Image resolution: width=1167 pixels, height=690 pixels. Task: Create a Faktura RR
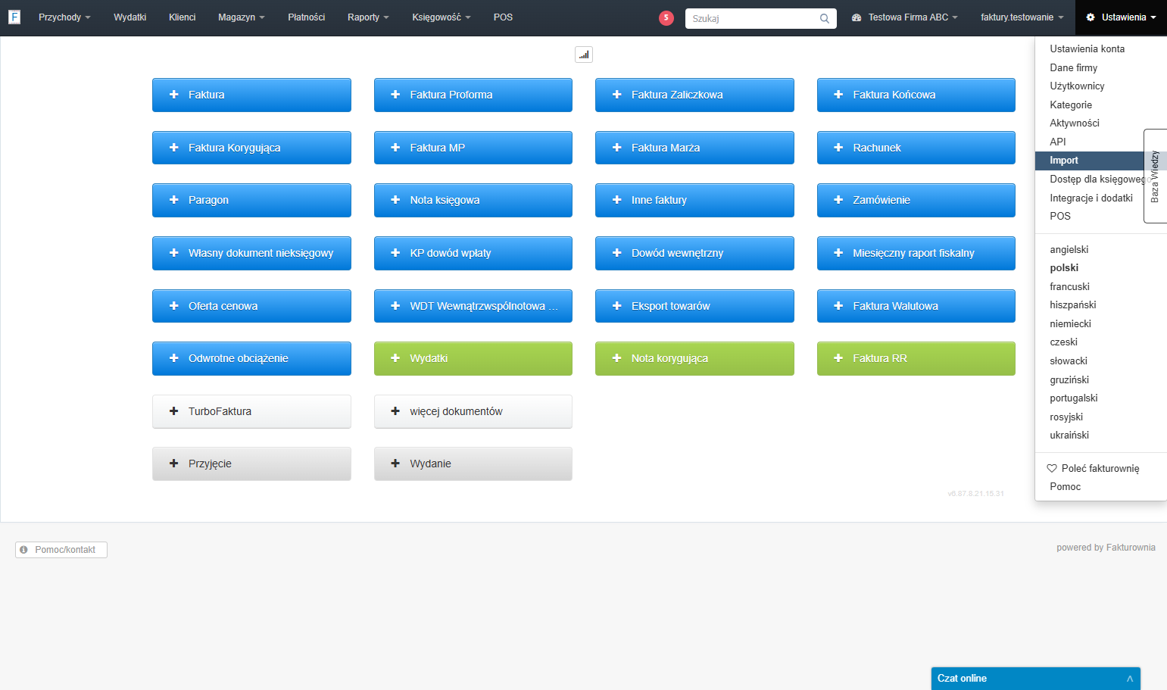tap(916, 358)
